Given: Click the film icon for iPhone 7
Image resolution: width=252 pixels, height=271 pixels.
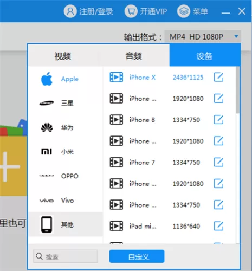Looking at the screenshot, I should point(117,162).
